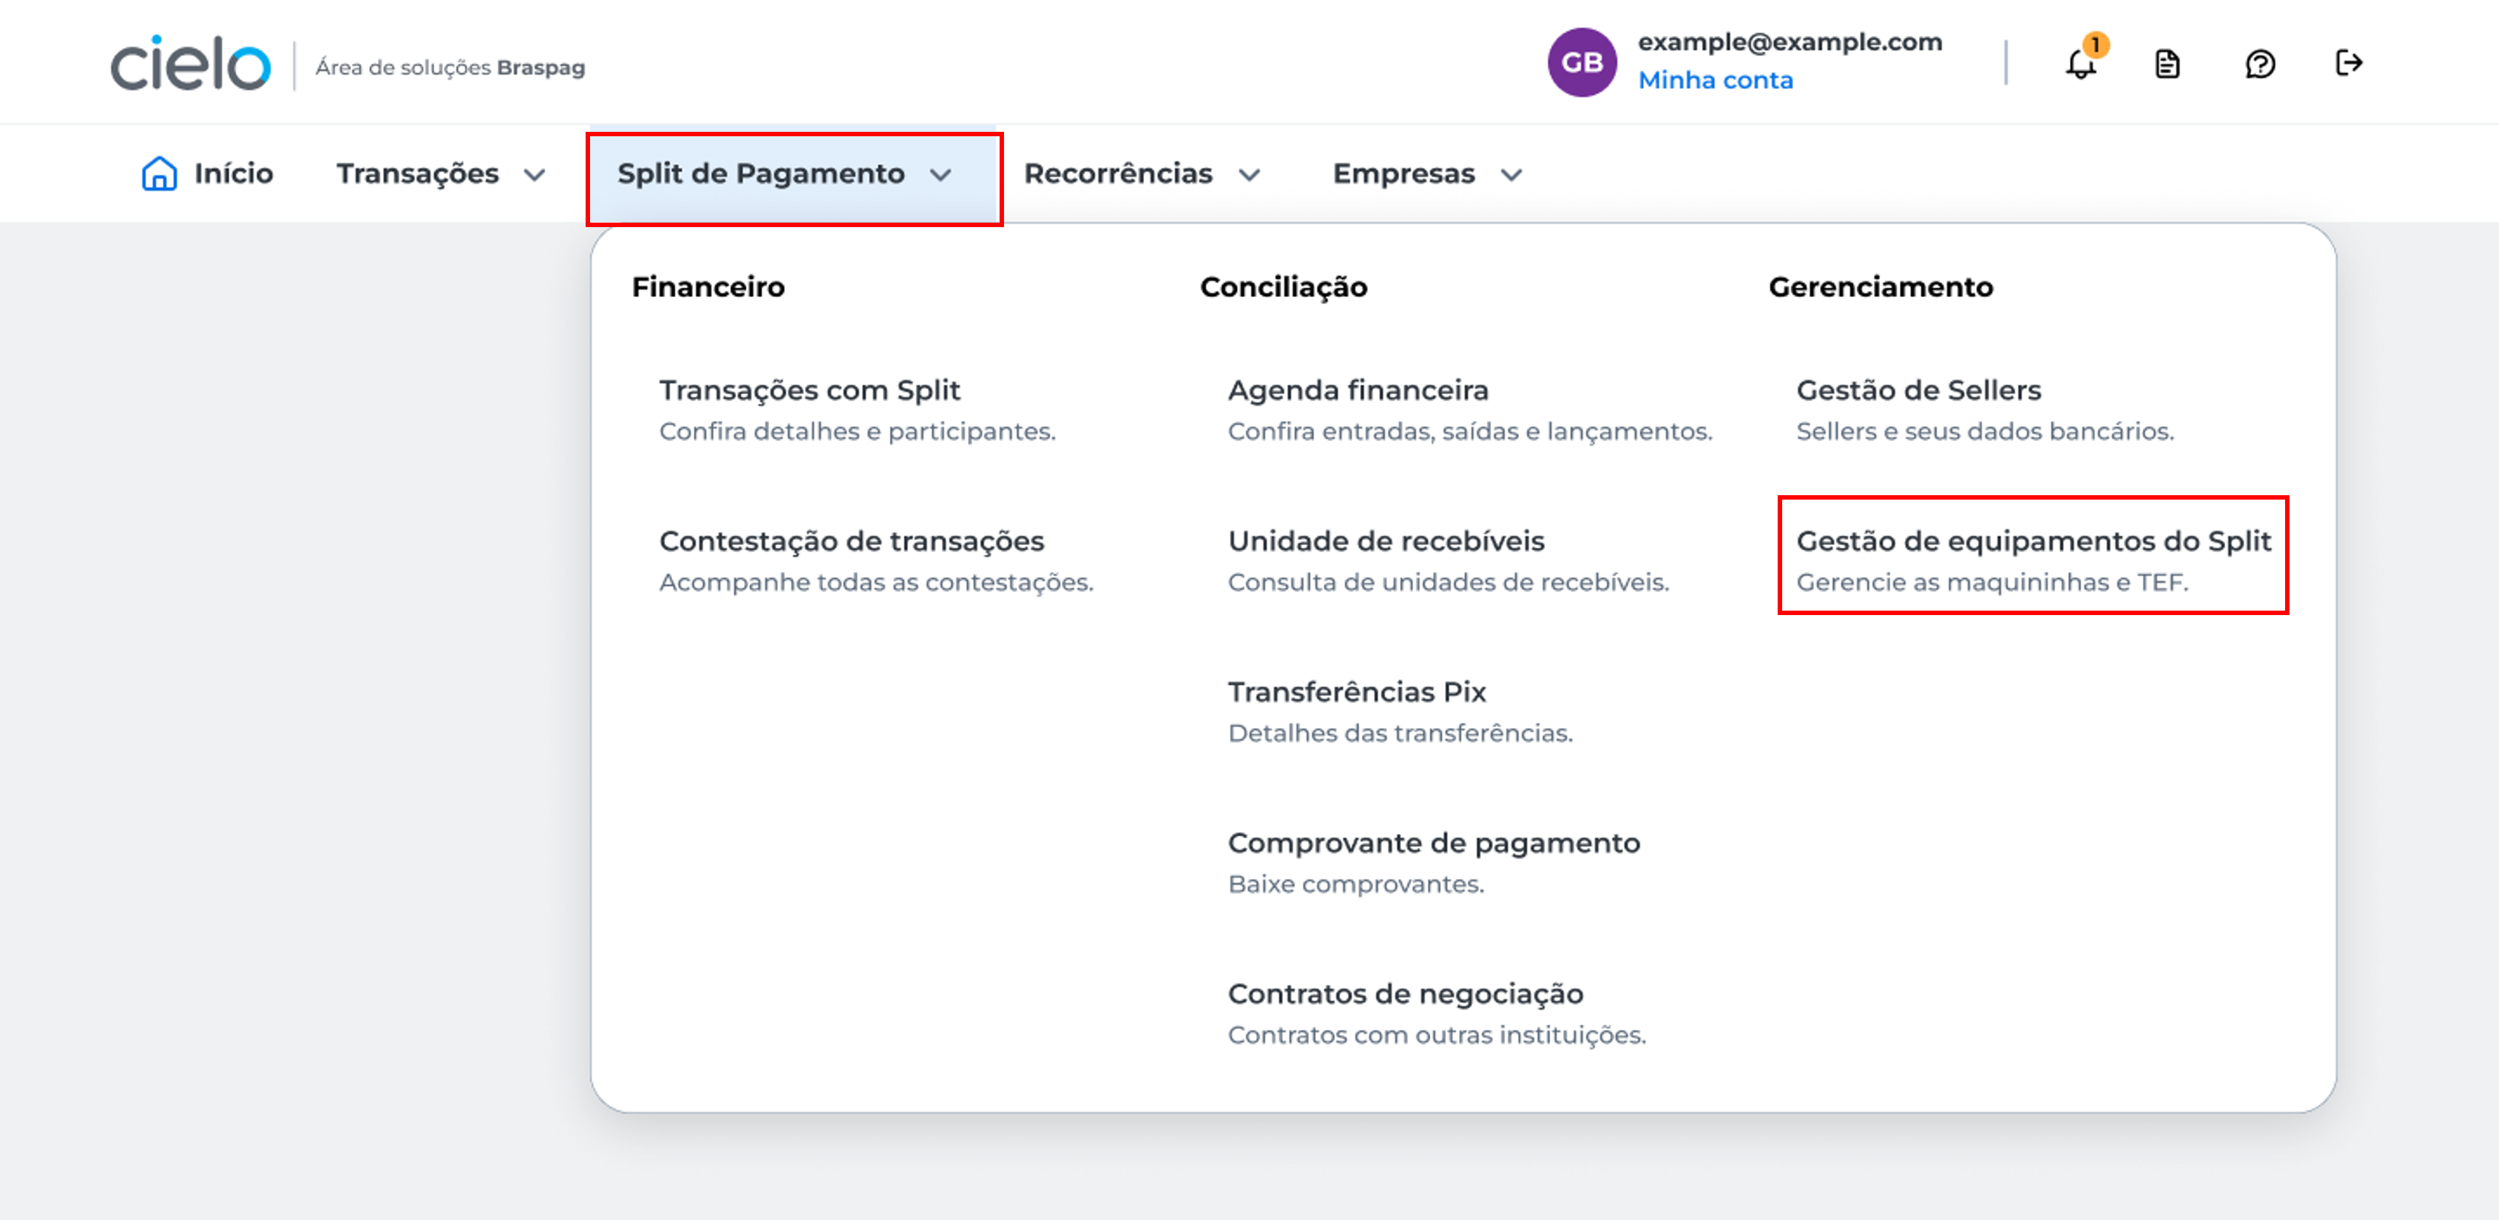Open the help chat question icon

point(2259,65)
